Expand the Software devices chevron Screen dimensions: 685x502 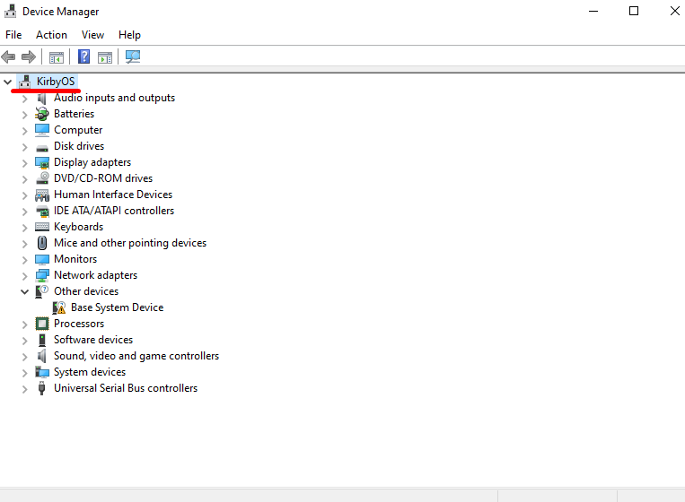coord(25,341)
